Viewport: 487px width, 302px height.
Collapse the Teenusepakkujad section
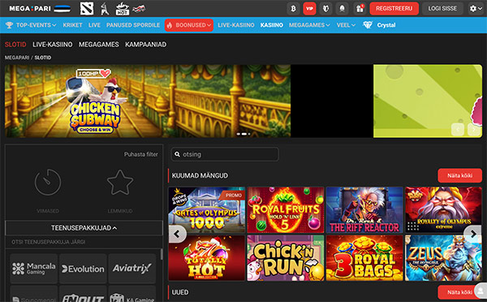tap(84, 228)
